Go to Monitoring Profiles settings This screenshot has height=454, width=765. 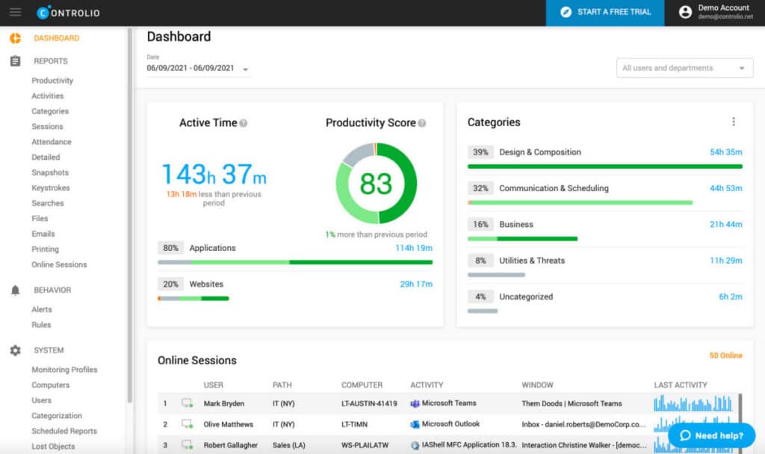pos(64,370)
